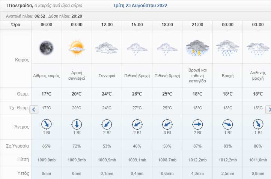Click the 85% humidity value

click(x=46, y=146)
